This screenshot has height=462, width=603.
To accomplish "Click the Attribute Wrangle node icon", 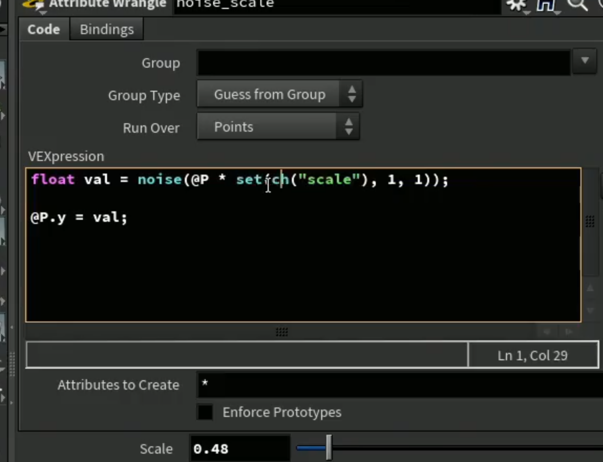I will pyautogui.click(x=34, y=5).
